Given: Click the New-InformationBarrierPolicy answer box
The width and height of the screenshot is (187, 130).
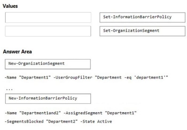Looking at the screenshot, I should pos(48,99).
